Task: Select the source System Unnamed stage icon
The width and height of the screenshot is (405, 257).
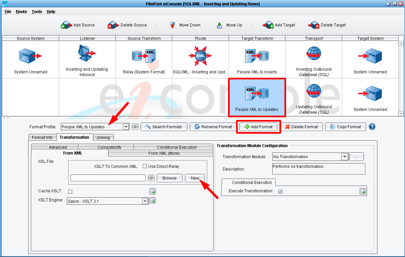Action: 31,55
